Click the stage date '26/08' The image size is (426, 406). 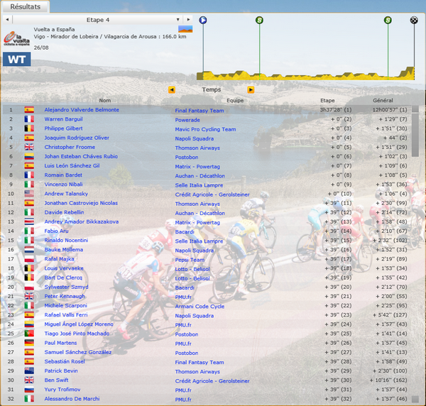[41, 48]
